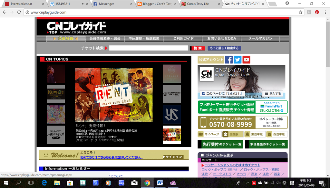Open the 申込履歴・抽選結果 menu item
The image size is (330, 188).
click(x=144, y=39)
